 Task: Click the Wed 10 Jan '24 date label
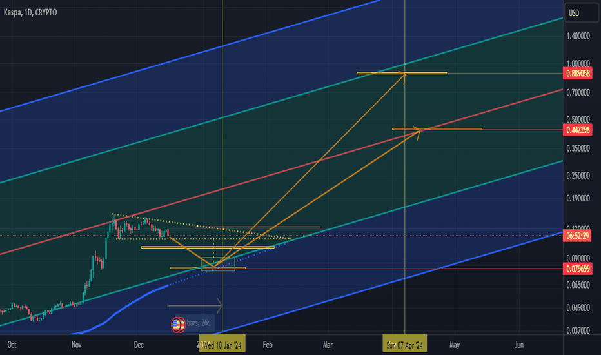222,345
